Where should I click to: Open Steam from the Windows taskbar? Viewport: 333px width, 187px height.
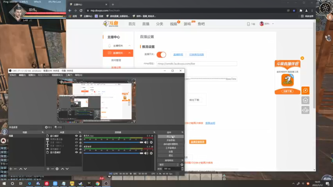pos(80,184)
